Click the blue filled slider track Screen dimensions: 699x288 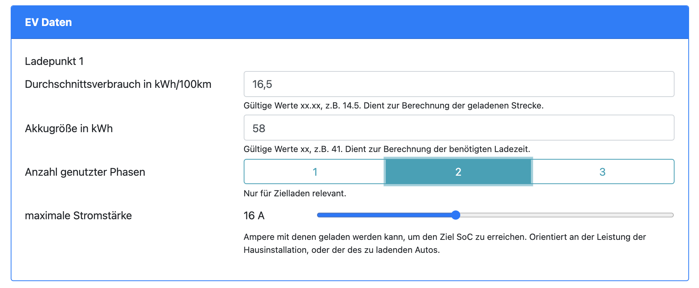386,215
